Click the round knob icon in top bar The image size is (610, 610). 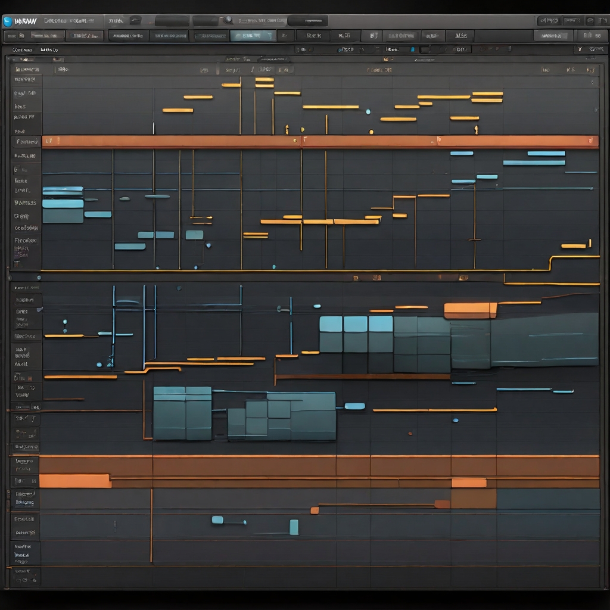(228, 20)
